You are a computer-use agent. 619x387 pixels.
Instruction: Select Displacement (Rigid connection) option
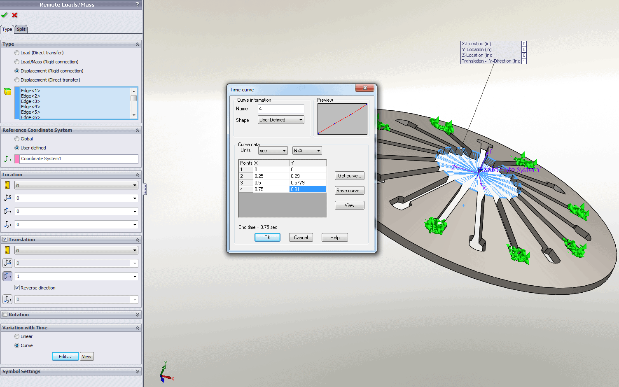pos(17,71)
